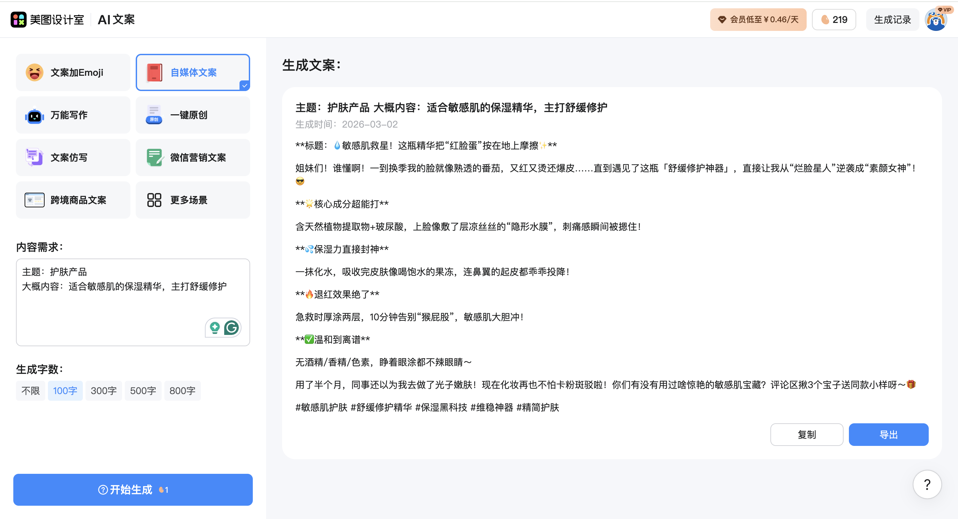
Task: Select the 一键原创 feature icon
Action: [x=154, y=115]
